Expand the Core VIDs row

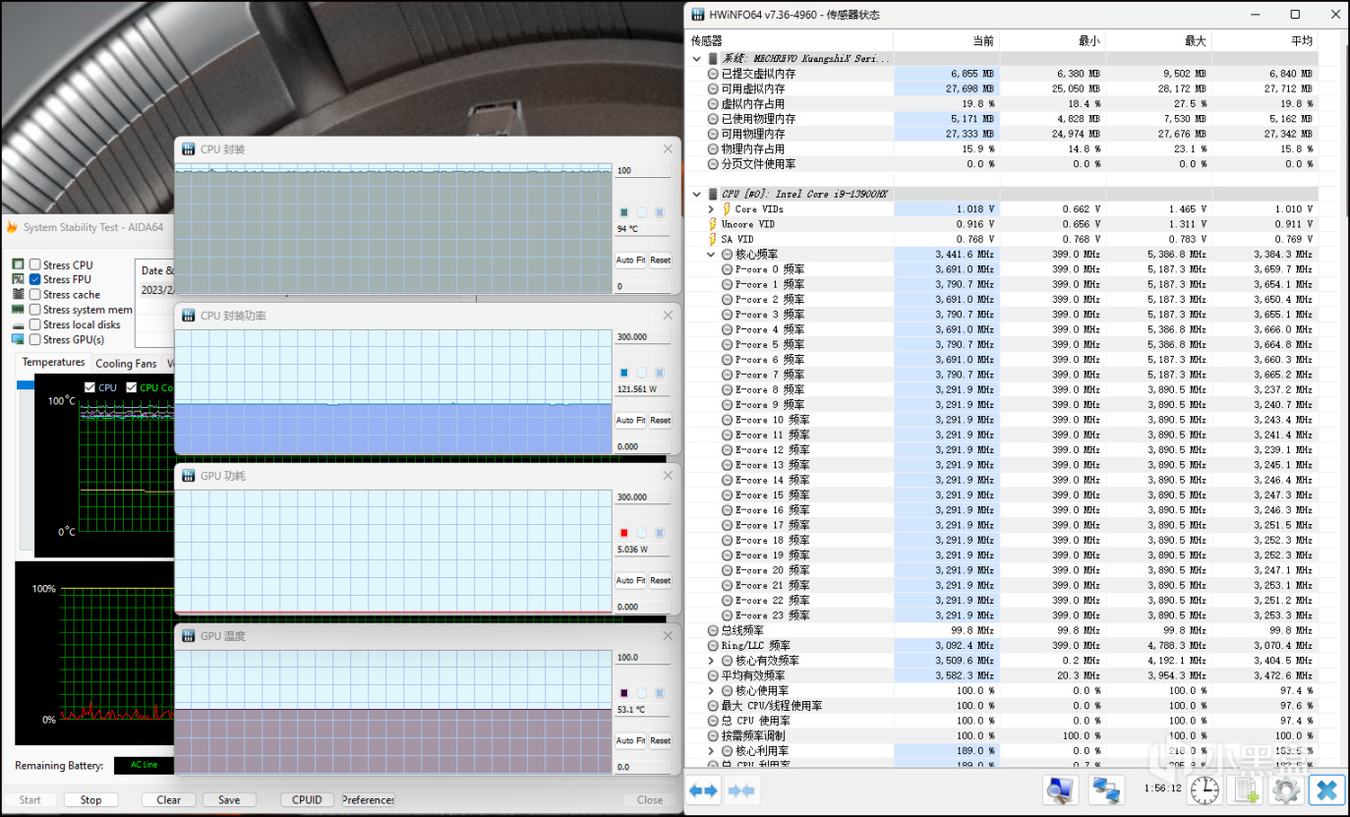click(x=712, y=208)
